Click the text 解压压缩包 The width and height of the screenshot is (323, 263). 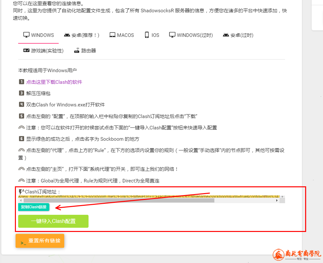38,93
